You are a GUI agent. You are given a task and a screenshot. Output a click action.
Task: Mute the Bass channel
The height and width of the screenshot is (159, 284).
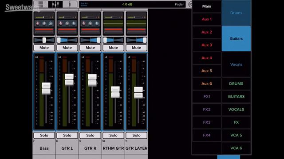pyautogui.click(x=44, y=48)
